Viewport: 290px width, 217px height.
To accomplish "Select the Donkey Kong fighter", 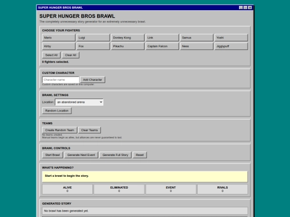I will 128,38.
